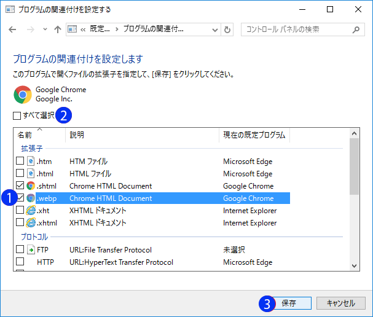This screenshot has height=317, width=373.
Task: Click the .html file type icon
Action: 31,173
